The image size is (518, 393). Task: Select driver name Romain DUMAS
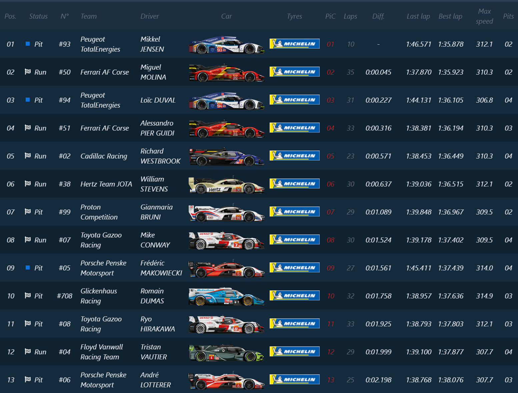click(x=152, y=296)
